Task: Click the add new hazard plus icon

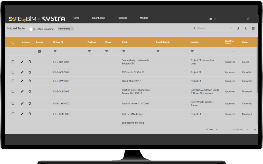Action: point(253,28)
